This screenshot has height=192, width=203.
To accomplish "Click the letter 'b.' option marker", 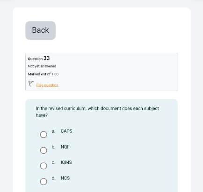I will point(53,147).
